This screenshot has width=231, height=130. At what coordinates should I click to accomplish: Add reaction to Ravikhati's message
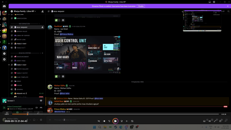(63, 76)
